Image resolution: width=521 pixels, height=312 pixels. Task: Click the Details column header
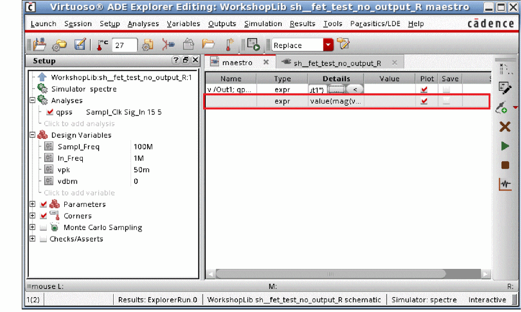pyautogui.click(x=336, y=79)
